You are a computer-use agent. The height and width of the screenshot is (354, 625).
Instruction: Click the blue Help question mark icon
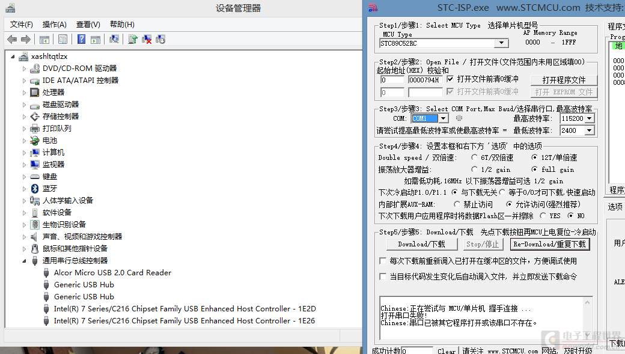coord(81,39)
